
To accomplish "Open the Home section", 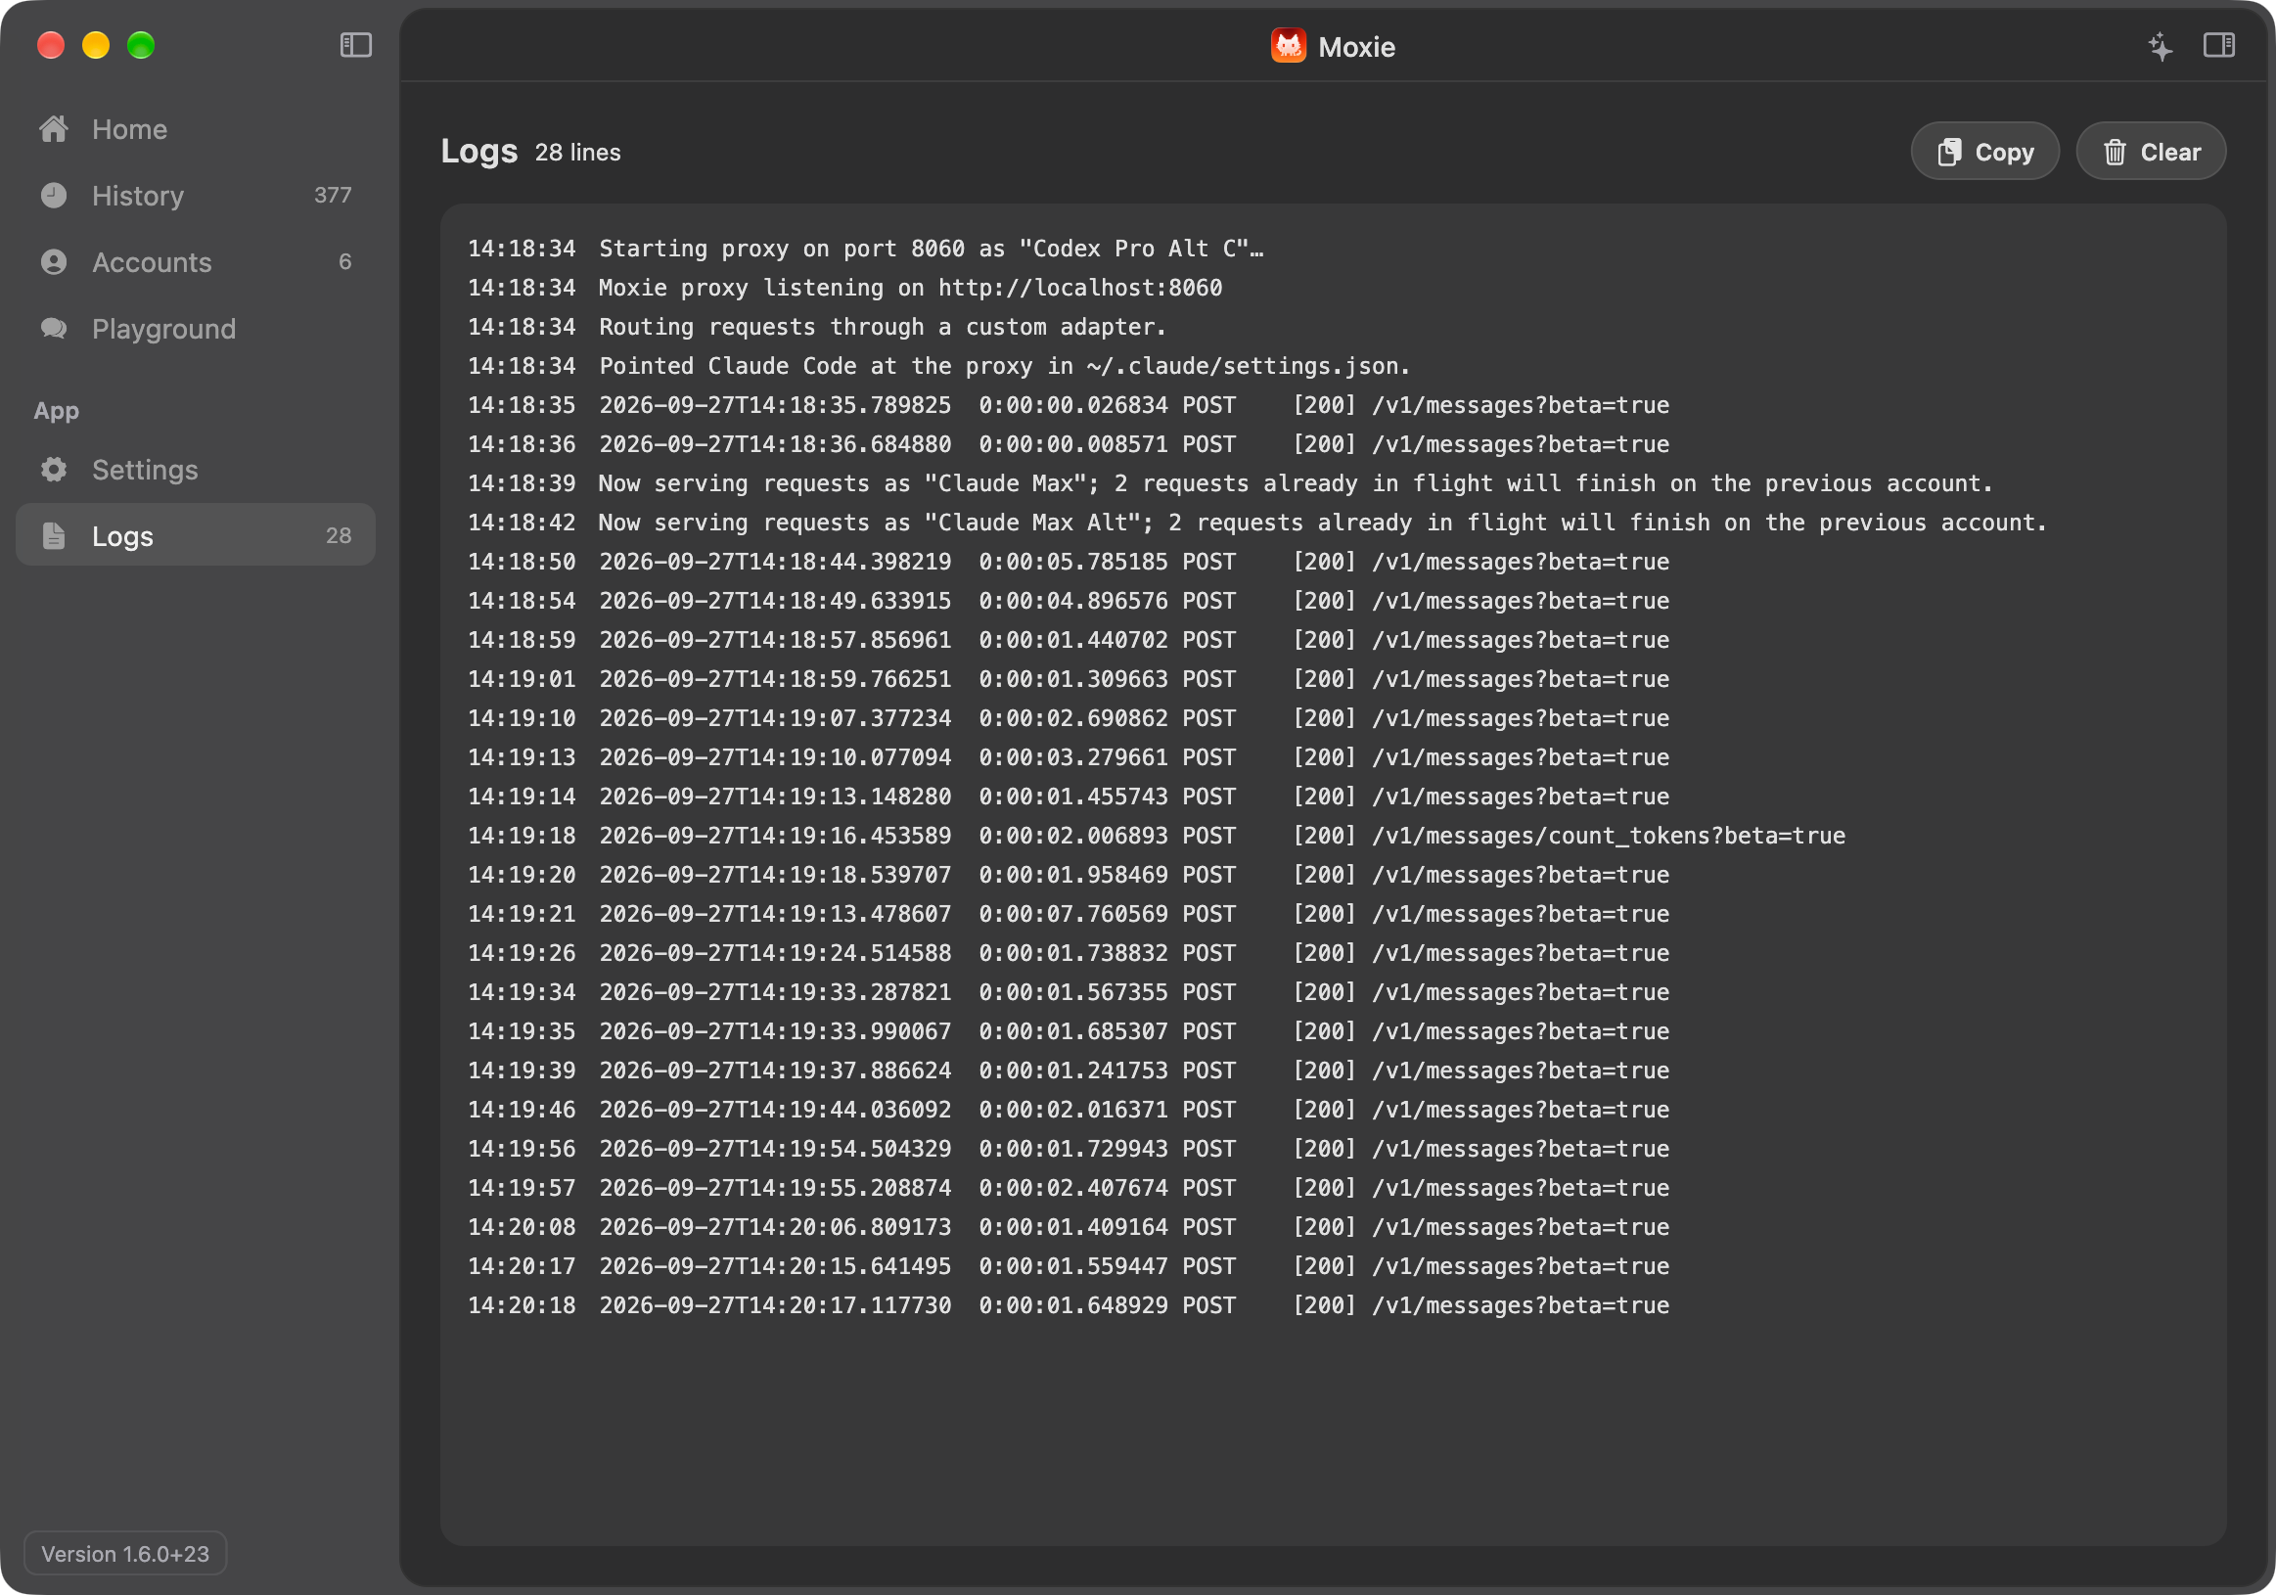I will point(196,129).
